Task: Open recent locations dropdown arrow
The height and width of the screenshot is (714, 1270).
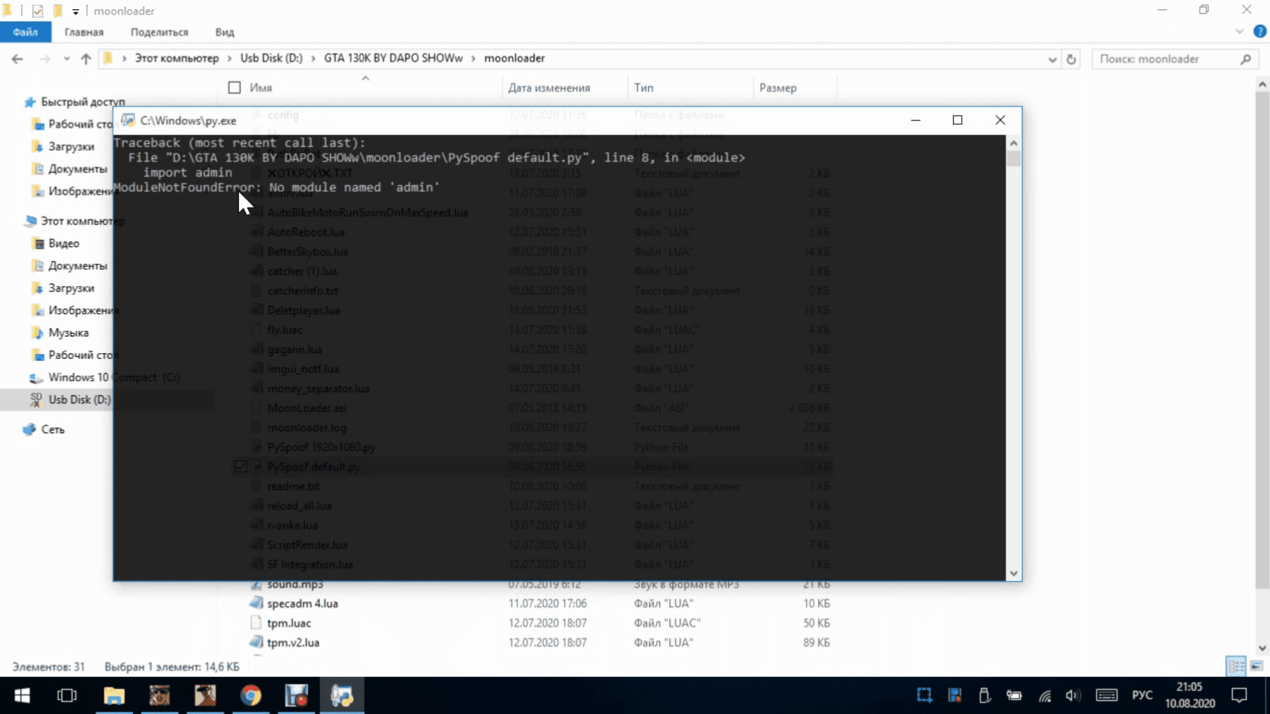Action: click(67, 59)
